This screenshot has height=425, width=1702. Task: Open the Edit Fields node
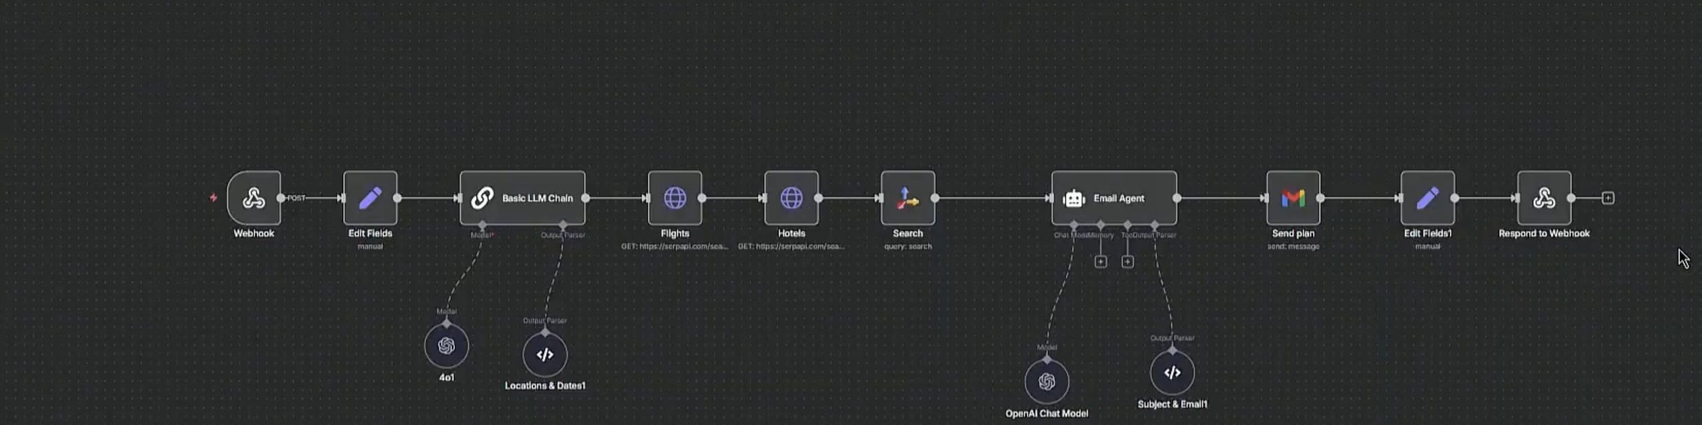click(x=371, y=198)
